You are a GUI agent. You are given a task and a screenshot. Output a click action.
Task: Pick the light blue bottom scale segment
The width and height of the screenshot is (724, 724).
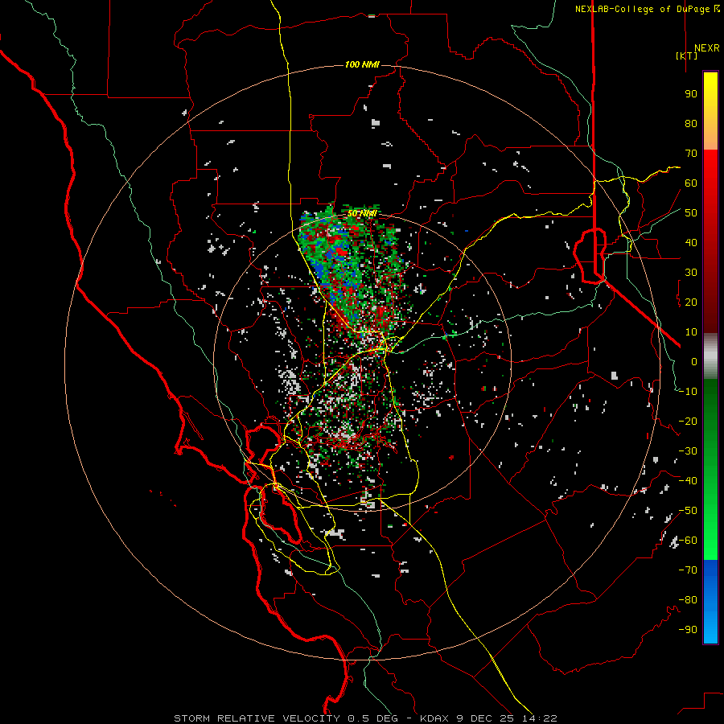710,628
